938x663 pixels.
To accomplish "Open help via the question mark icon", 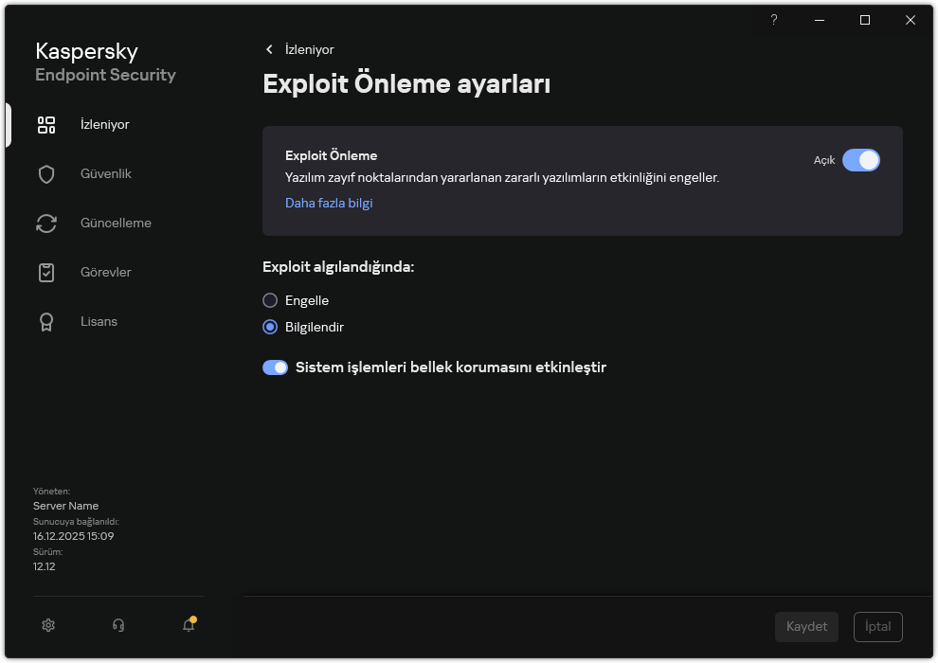I will (x=773, y=20).
